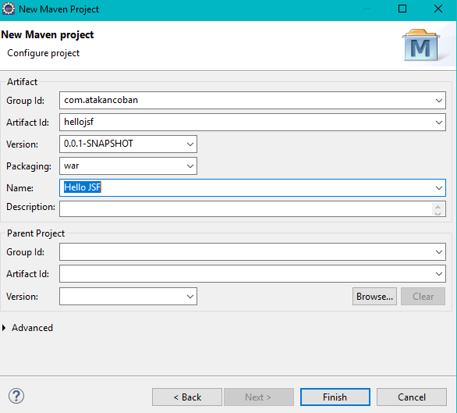Image resolution: width=457 pixels, height=413 pixels.
Task: Click the Description field scroll up arrow
Action: click(x=438, y=206)
